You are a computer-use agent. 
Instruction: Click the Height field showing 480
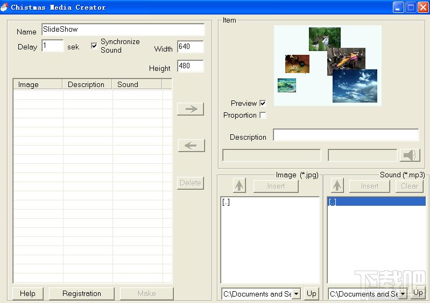pyautogui.click(x=191, y=66)
